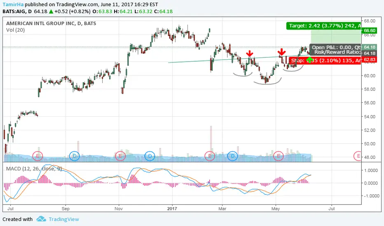The height and width of the screenshot is (226, 384).
Task: Click the 68.00 price axis label
Action: 370,21
